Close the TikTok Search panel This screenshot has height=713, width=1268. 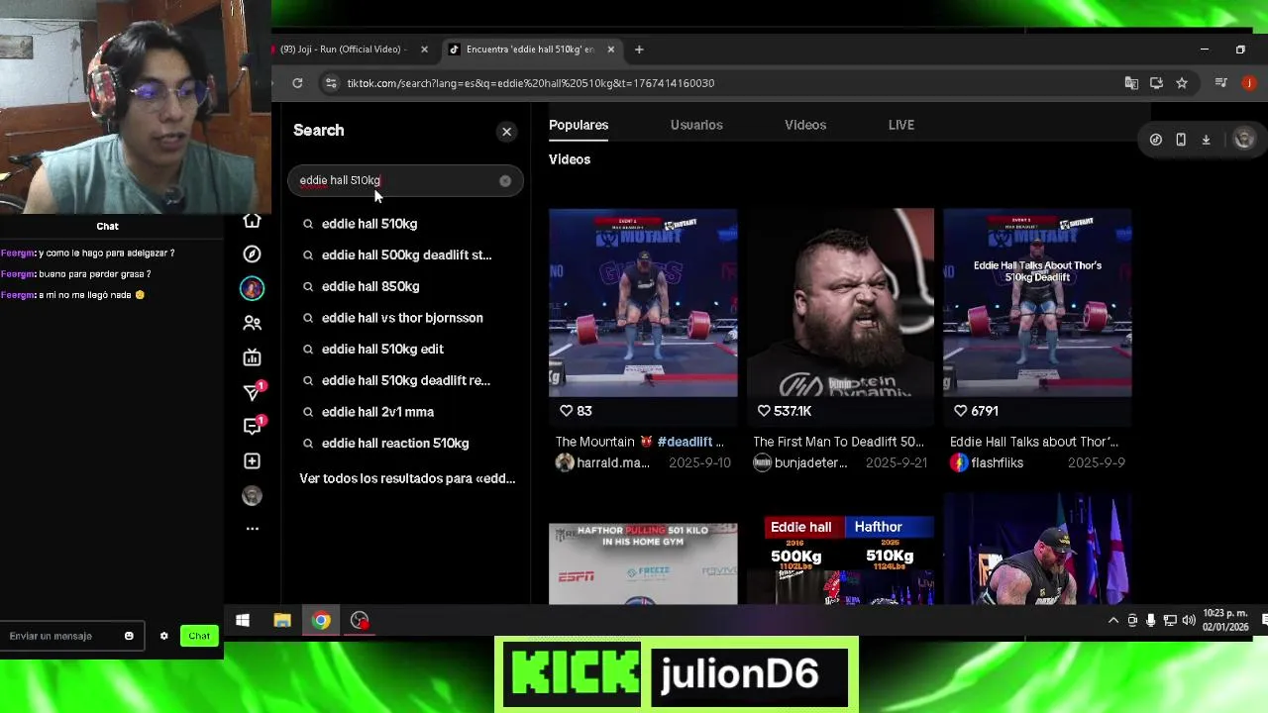[x=506, y=131]
